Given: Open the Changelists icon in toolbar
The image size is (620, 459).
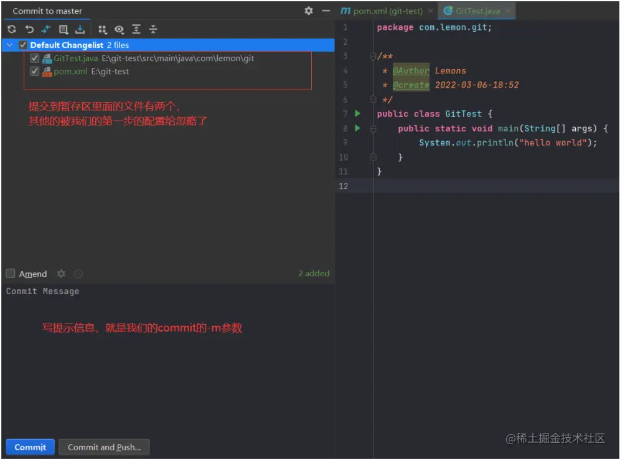Looking at the screenshot, I should pyautogui.click(x=63, y=29).
